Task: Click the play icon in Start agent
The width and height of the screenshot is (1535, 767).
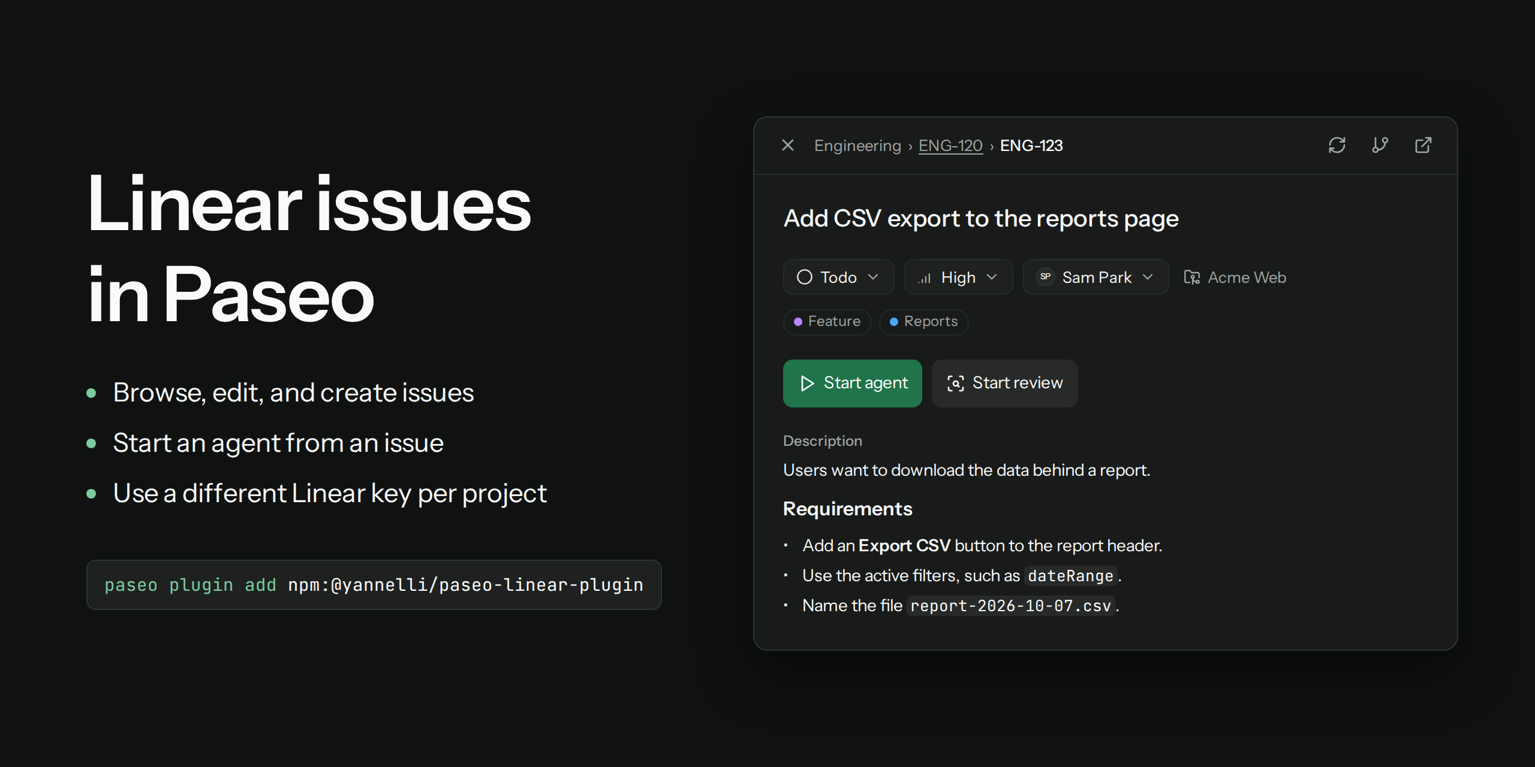Action: point(807,383)
